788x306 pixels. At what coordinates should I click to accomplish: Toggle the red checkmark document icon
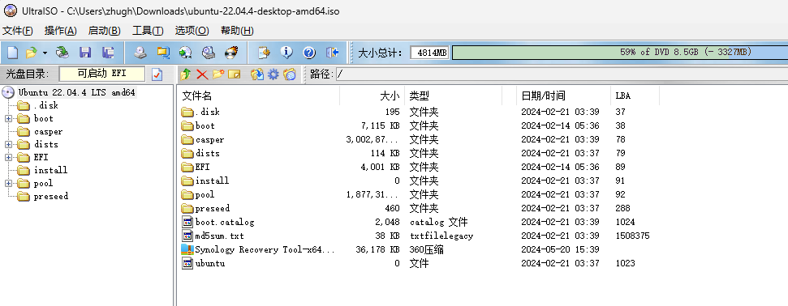157,74
